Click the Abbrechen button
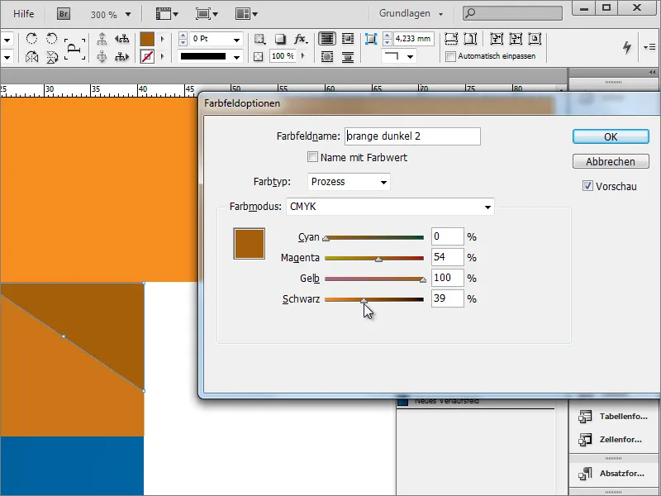Screen dimensions: 661x496 click(x=611, y=161)
